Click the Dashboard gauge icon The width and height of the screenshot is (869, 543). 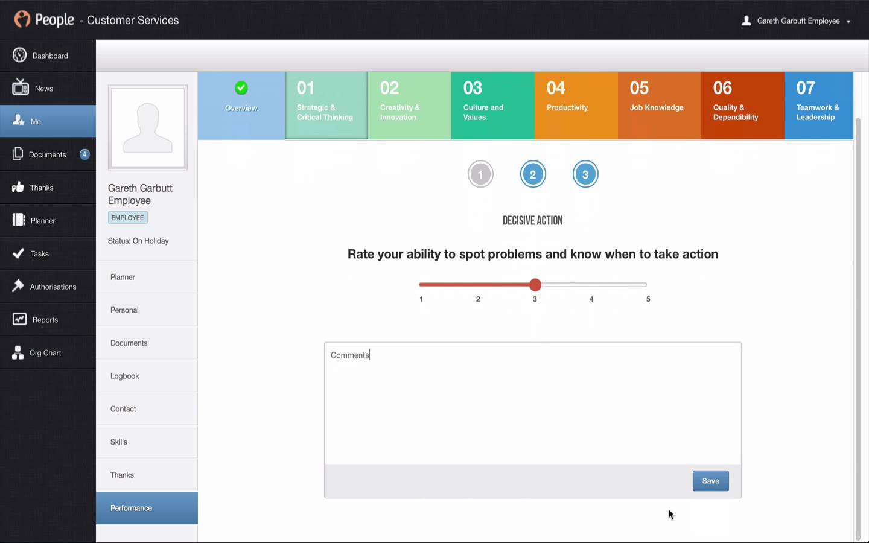19,56
